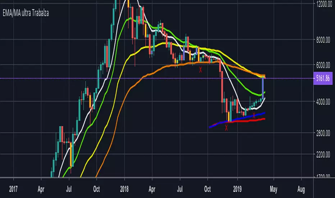Click the 6000.00 price axis label

point(323,65)
